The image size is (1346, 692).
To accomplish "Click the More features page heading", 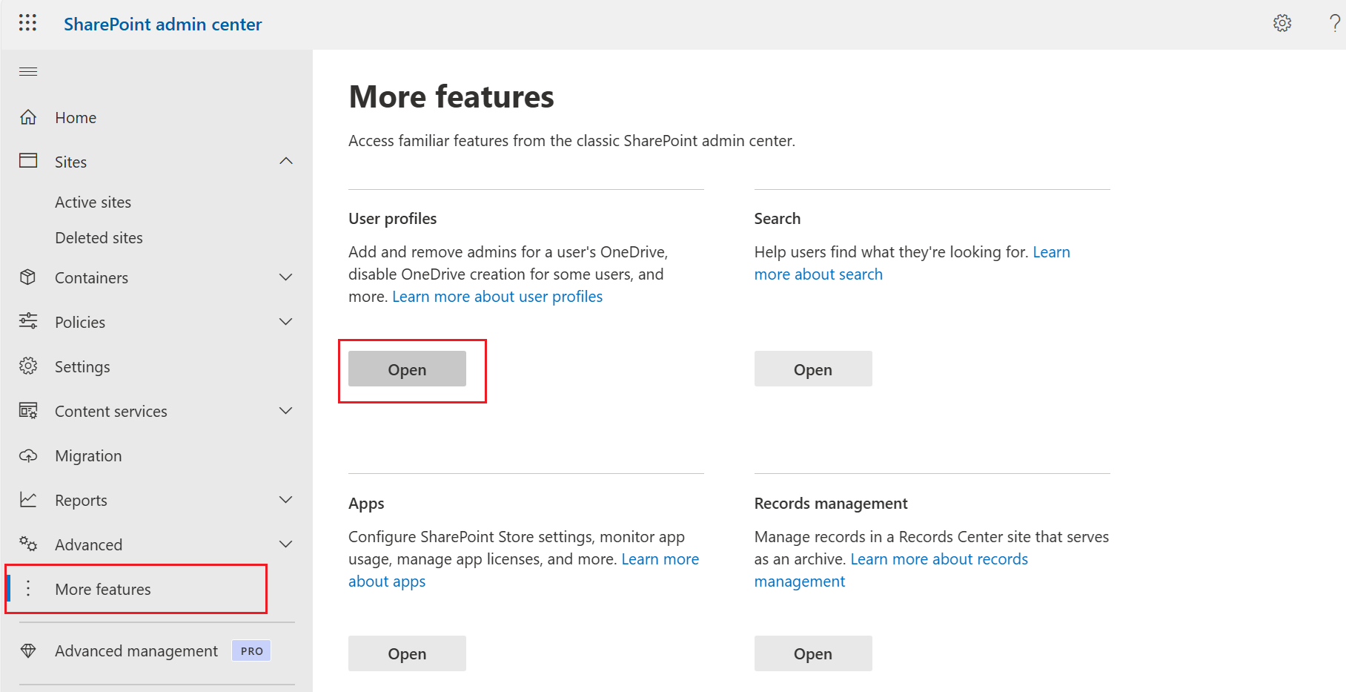I will pos(451,96).
